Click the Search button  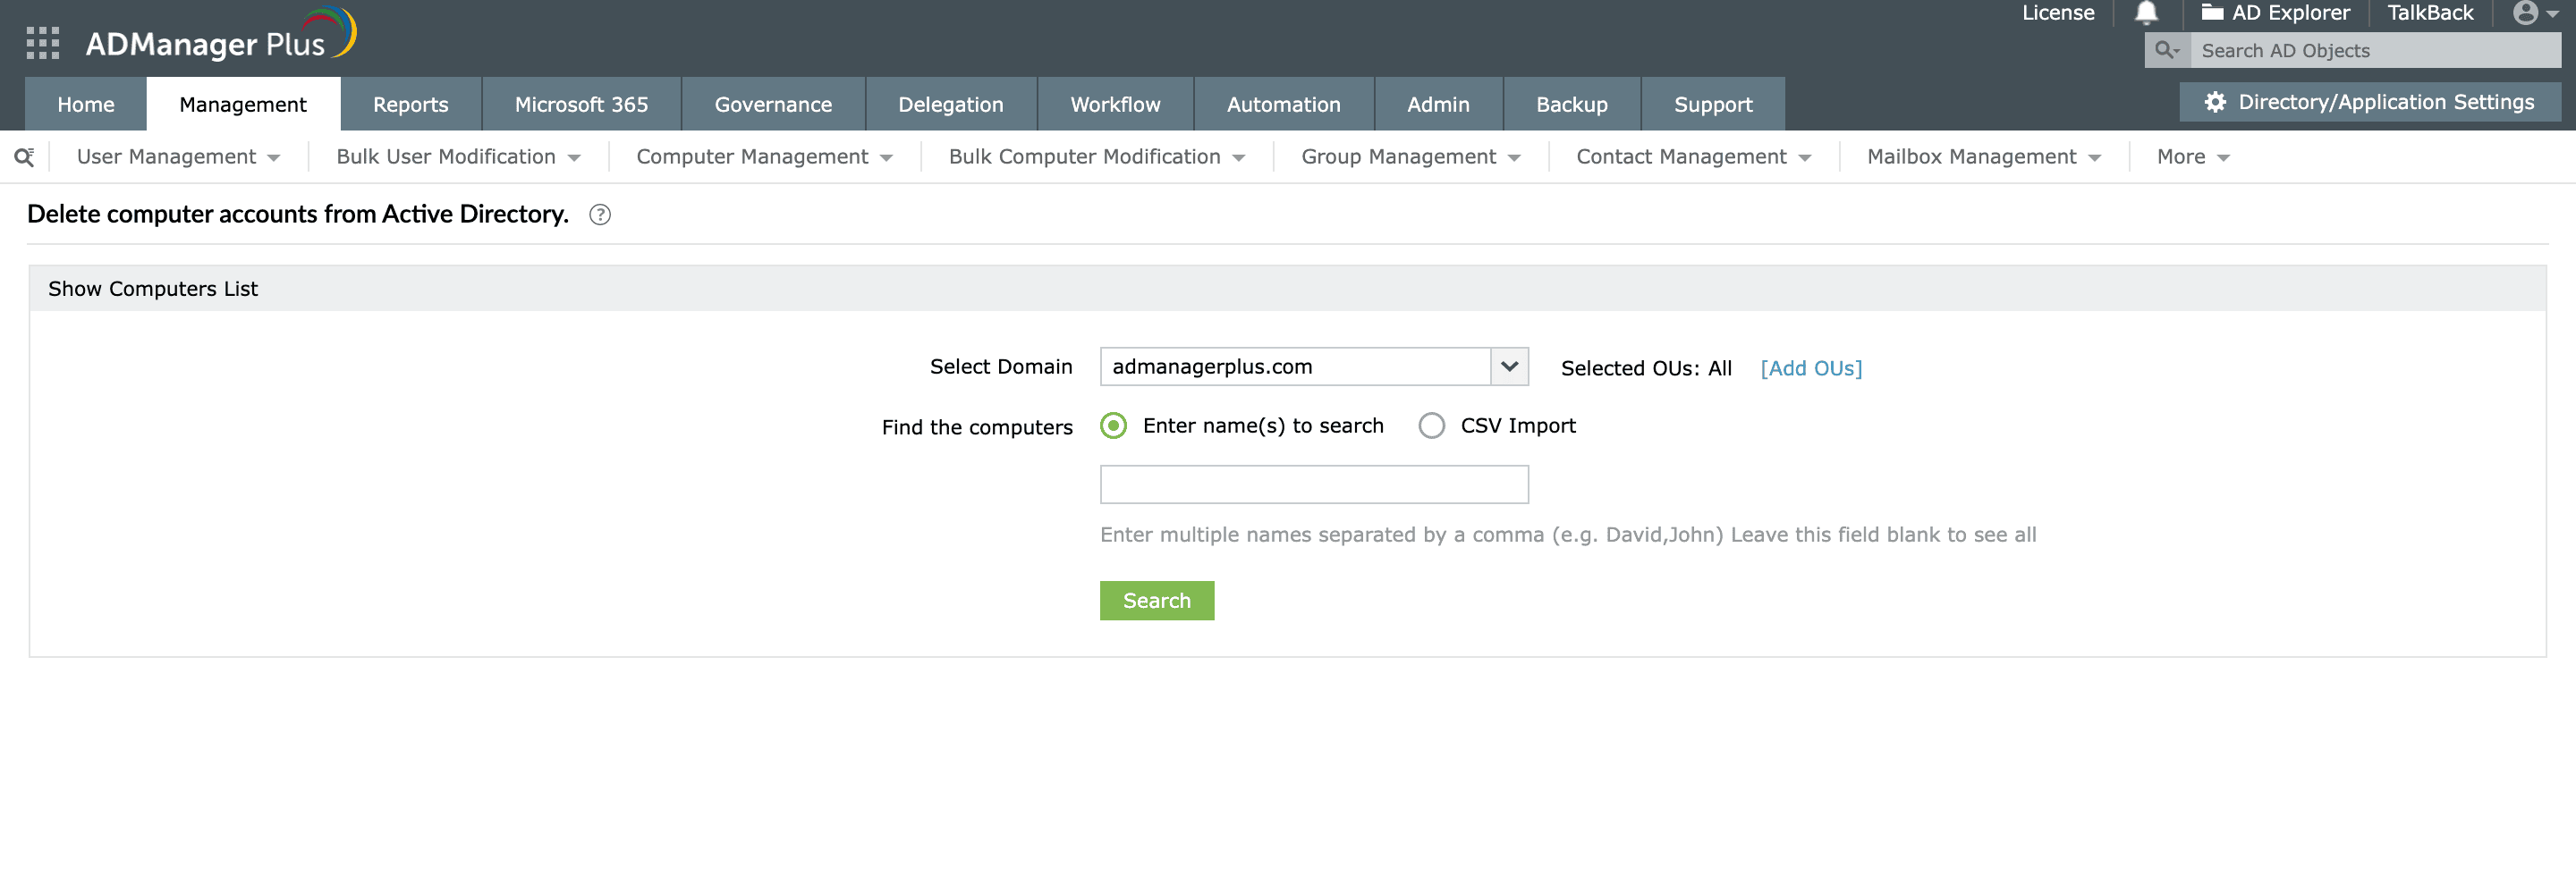(1156, 601)
